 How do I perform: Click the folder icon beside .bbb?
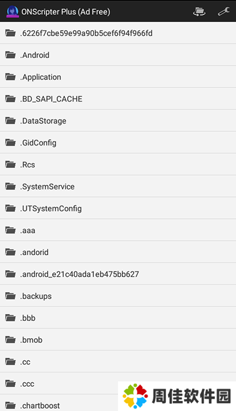coord(11,318)
